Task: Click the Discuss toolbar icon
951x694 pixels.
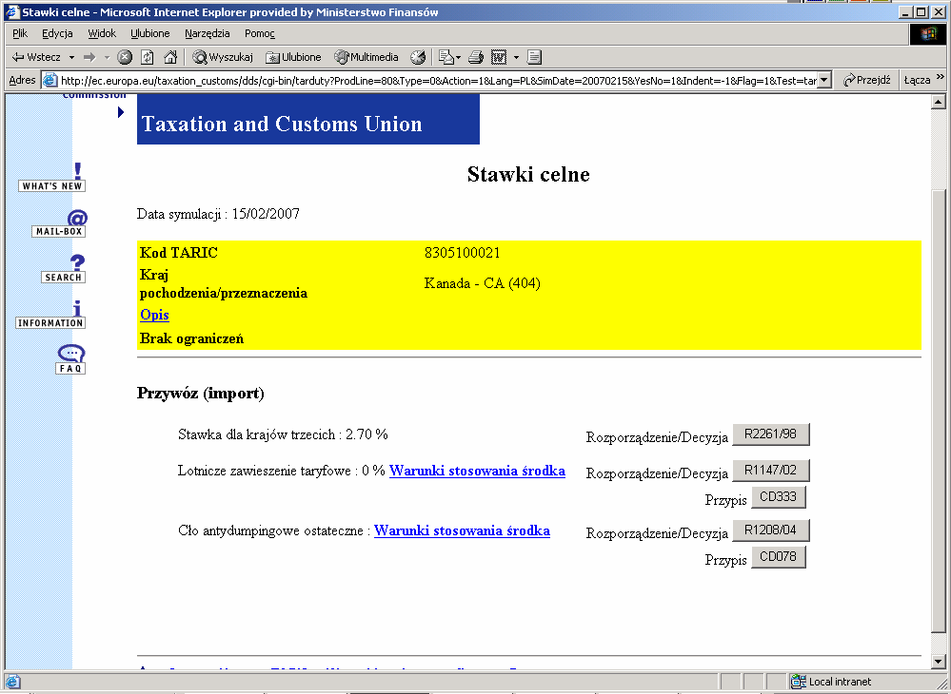Action: click(534, 57)
